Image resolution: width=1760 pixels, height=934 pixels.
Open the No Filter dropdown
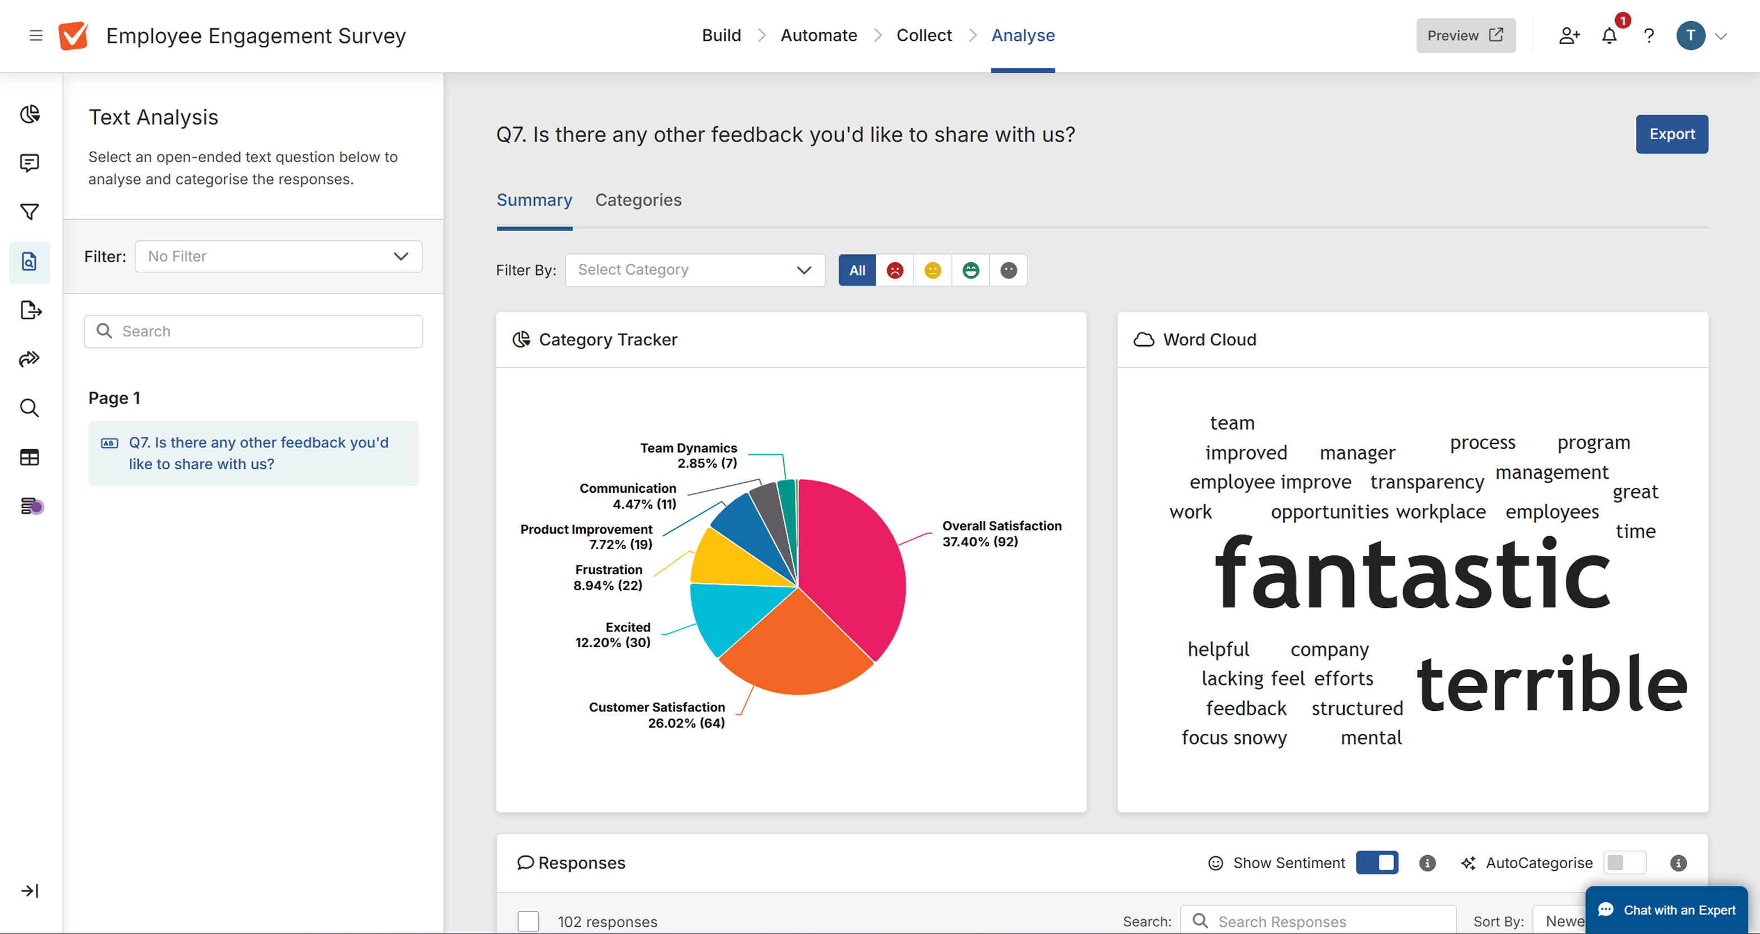[278, 257]
